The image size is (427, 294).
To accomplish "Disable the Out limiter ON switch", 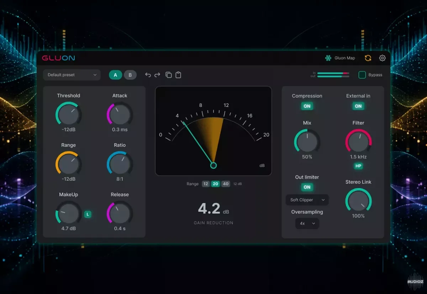I will [x=307, y=187].
